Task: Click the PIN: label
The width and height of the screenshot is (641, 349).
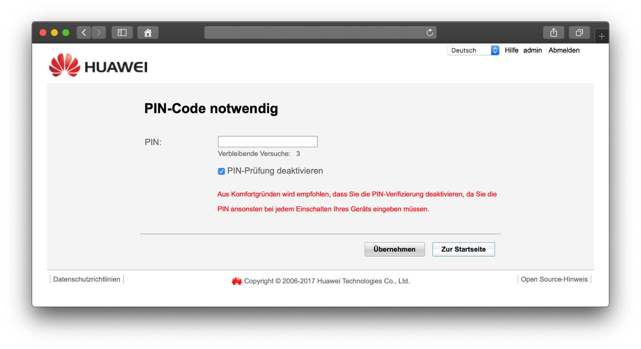Action: pyautogui.click(x=153, y=142)
